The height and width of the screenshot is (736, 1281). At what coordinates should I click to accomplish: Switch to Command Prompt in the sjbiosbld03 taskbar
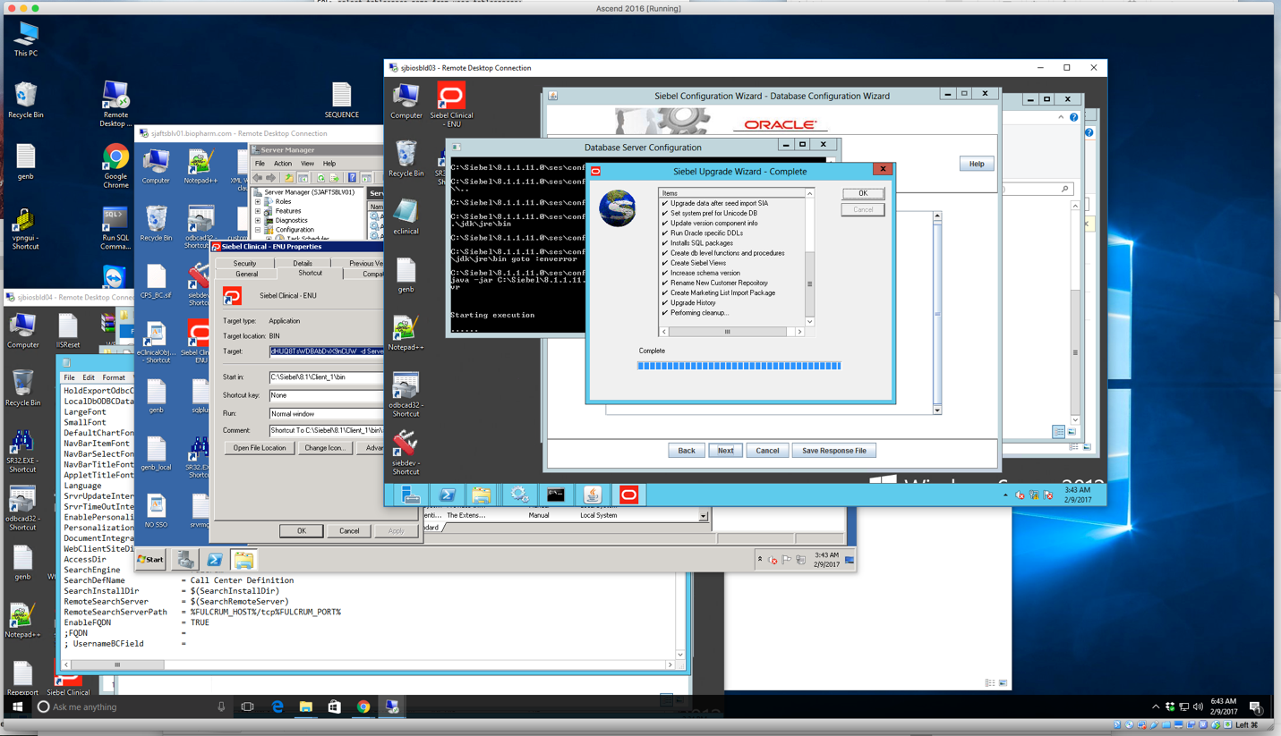tap(555, 495)
